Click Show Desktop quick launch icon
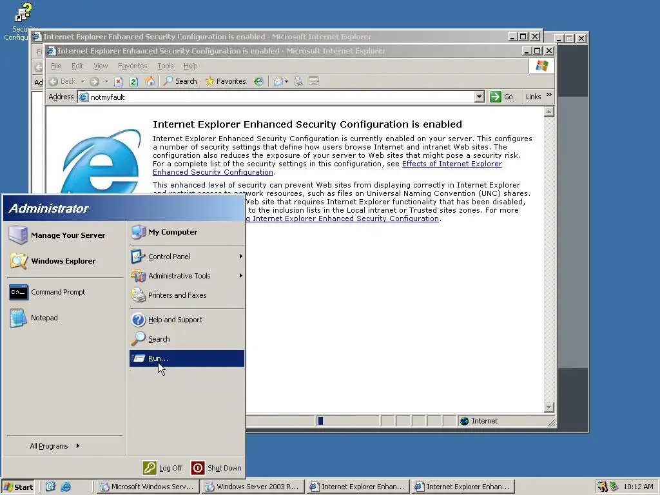This screenshot has height=495, width=660. (50, 487)
